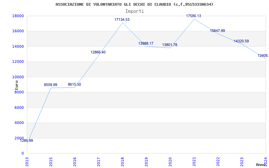Click the x-axis year 2017
Image resolution: width=269 pixels, height=168 pixels.
tap(99, 162)
